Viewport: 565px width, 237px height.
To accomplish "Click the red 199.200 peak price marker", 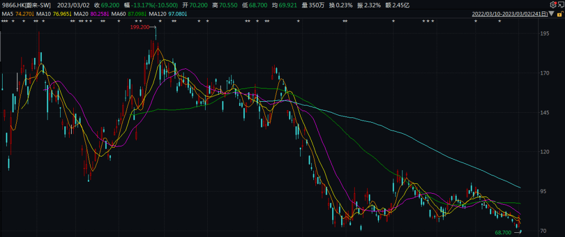I will click(x=140, y=27).
